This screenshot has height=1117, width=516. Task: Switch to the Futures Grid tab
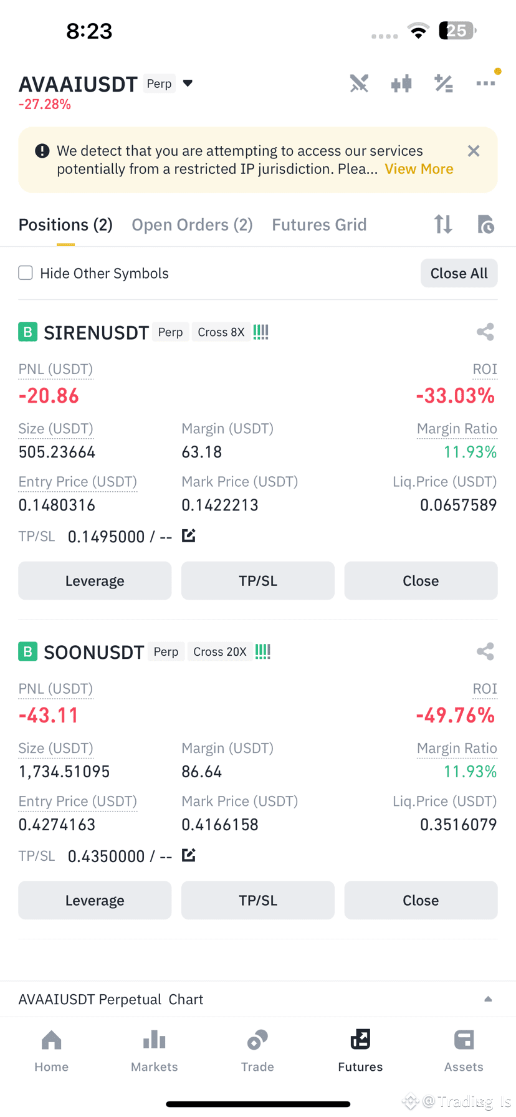click(x=319, y=224)
